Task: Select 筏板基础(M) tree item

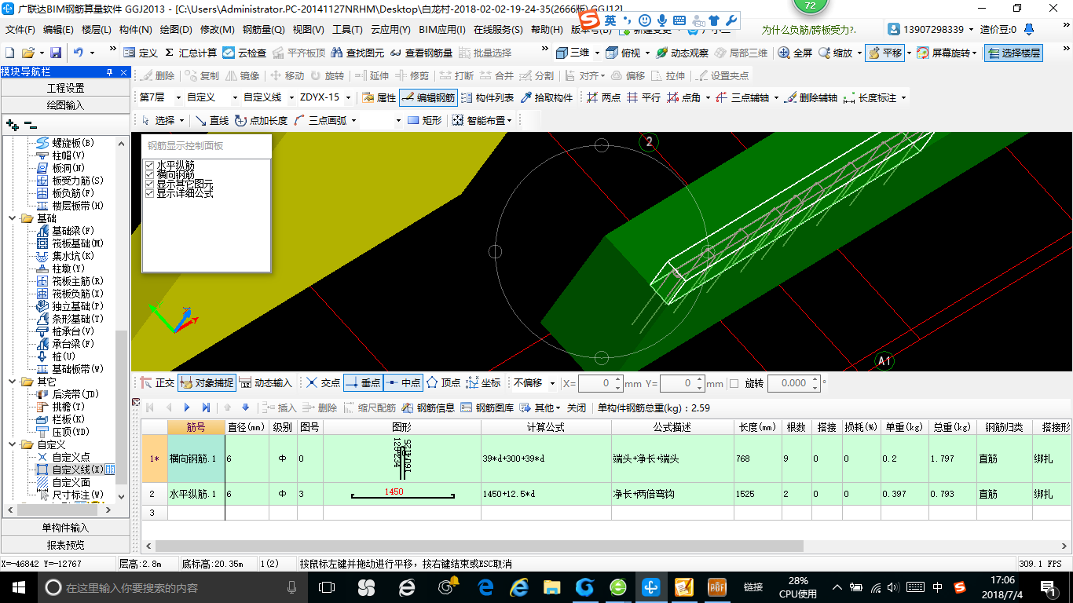Action: click(78, 243)
